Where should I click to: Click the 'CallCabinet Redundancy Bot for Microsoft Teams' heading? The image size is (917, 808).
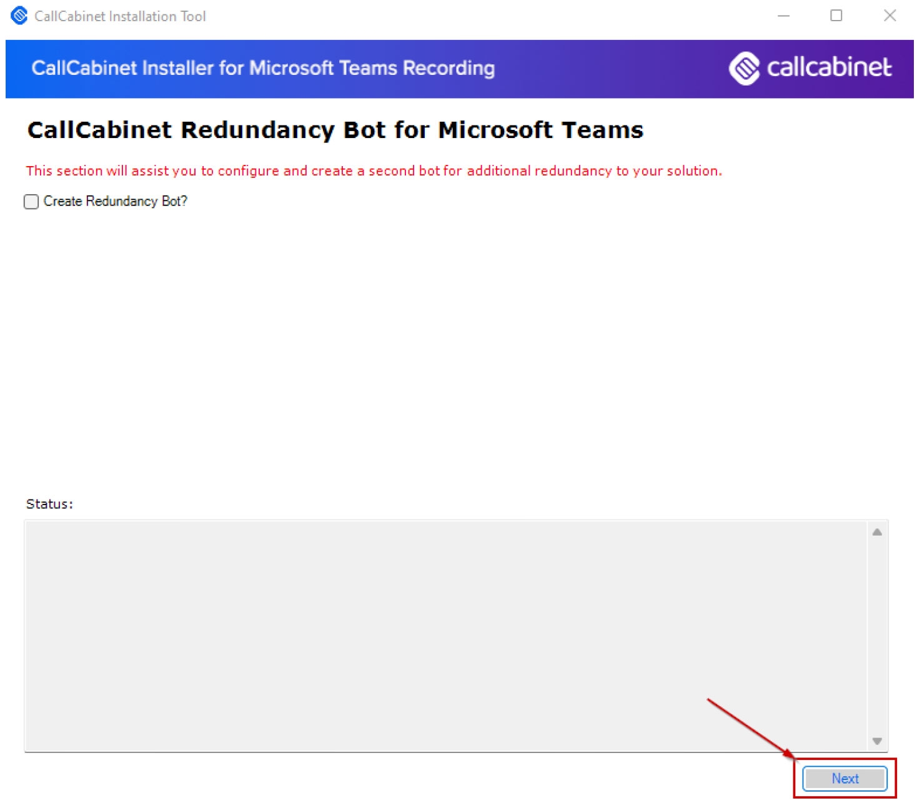(x=336, y=131)
